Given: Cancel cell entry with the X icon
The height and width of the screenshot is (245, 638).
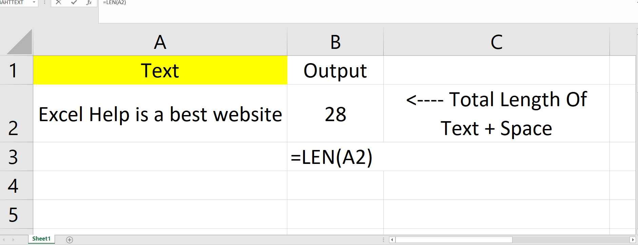Looking at the screenshot, I should point(58,3).
